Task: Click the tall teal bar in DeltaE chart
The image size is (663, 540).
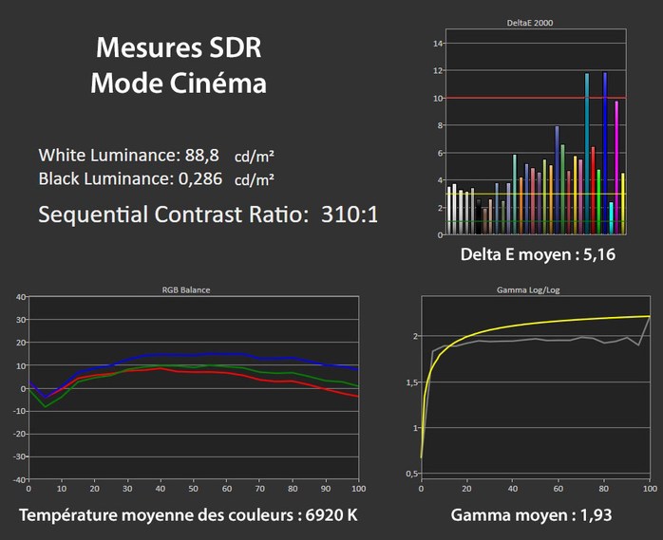Action: 587,154
